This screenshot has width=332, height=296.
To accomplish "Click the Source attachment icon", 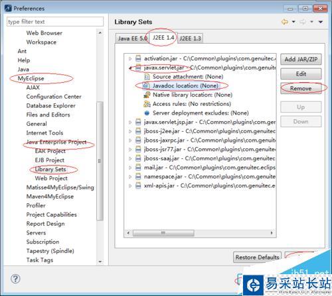I will coord(147,77).
